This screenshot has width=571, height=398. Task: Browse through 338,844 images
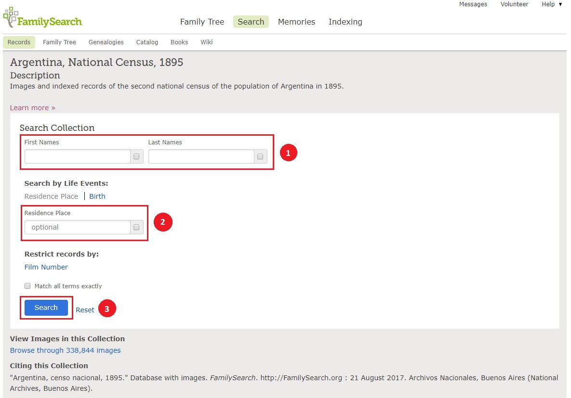tap(65, 350)
